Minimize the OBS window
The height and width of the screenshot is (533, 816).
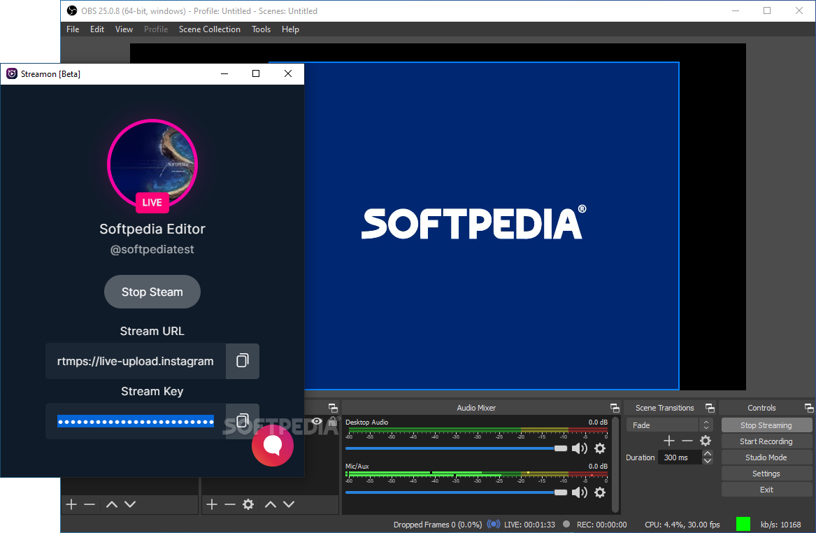(x=736, y=10)
